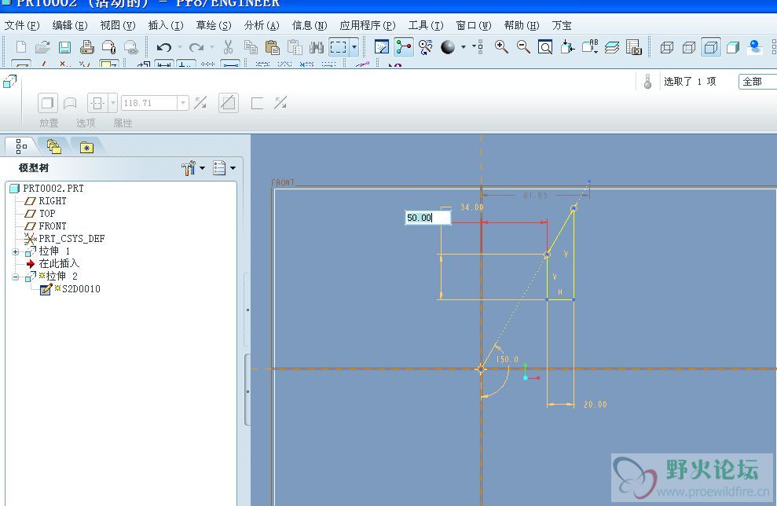Viewport: 777px width, 506px height.
Task: Print using the printer icon
Action: (x=86, y=47)
